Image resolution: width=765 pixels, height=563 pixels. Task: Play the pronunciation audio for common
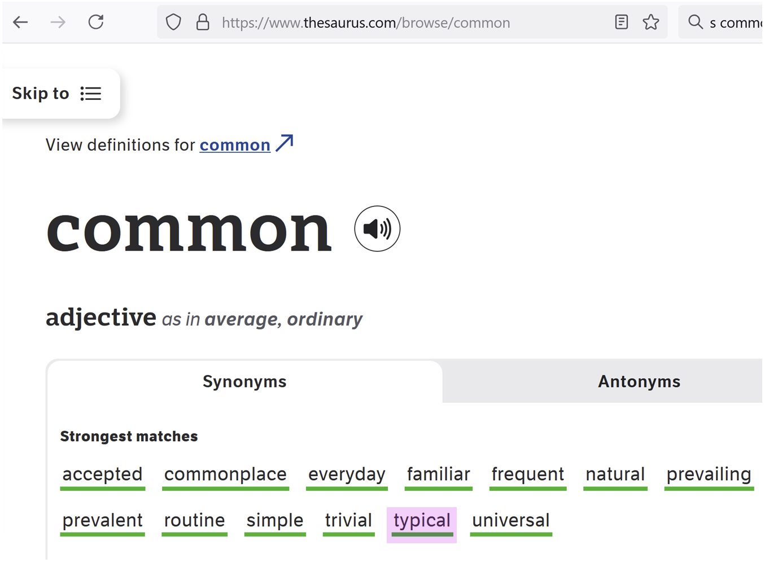coord(377,229)
